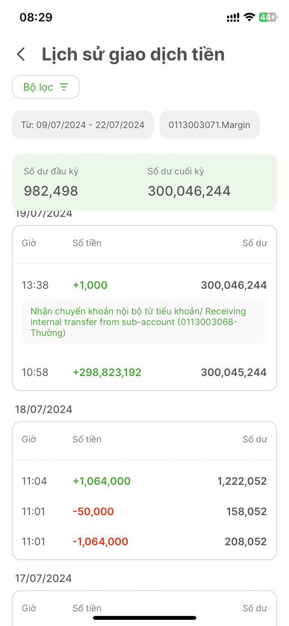Select the 11:01 -1,064,000 transaction
The image size is (289, 626).
[x=144, y=542]
